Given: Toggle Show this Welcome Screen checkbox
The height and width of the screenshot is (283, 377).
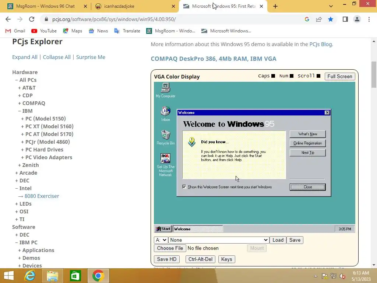Looking at the screenshot, I should [184, 187].
